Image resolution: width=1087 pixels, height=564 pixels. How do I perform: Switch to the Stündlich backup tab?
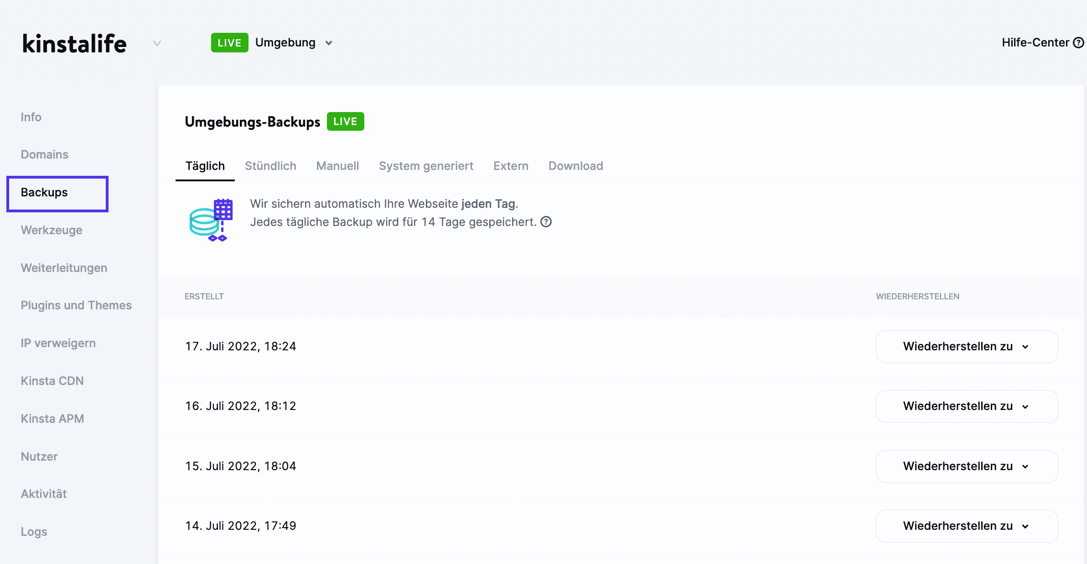point(269,166)
